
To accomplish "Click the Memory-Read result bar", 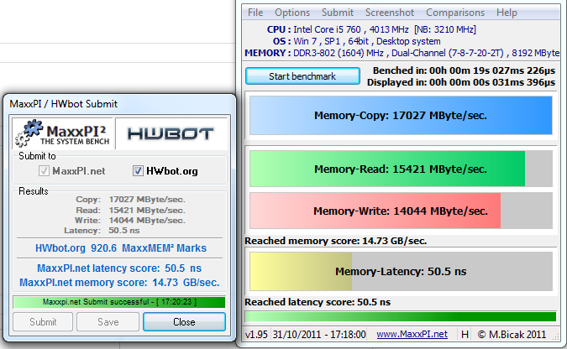I will pos(401,169).
